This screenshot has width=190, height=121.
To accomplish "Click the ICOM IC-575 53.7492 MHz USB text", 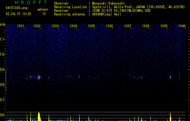I will tap(121, 11).
